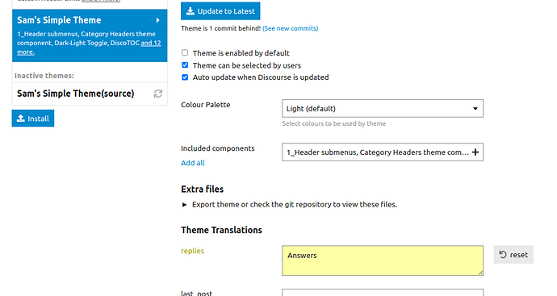Enable Theme is enabled by default checkbox
Image resolution: width=557 pixels, height=296 pixels.
click(x=185, y=52)
